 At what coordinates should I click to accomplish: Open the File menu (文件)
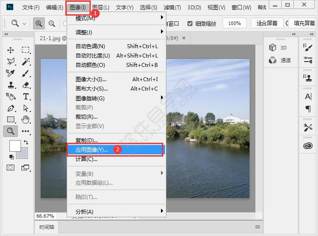[31, 8]
